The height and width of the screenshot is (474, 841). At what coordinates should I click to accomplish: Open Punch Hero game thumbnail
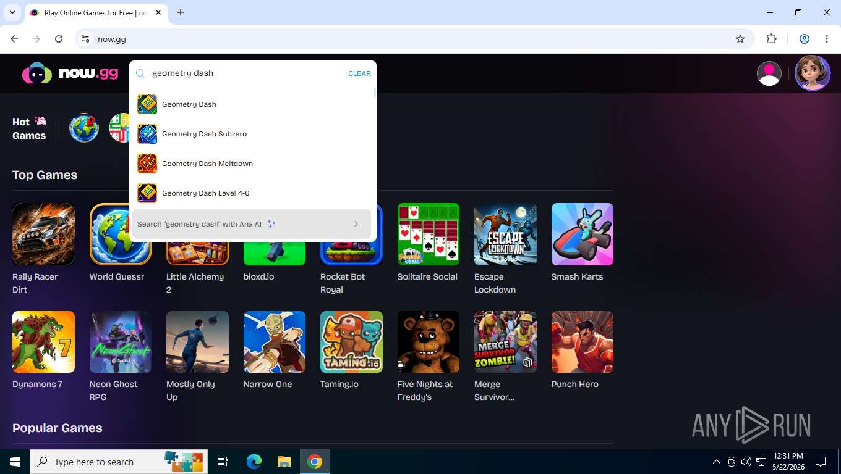[583, 342]
